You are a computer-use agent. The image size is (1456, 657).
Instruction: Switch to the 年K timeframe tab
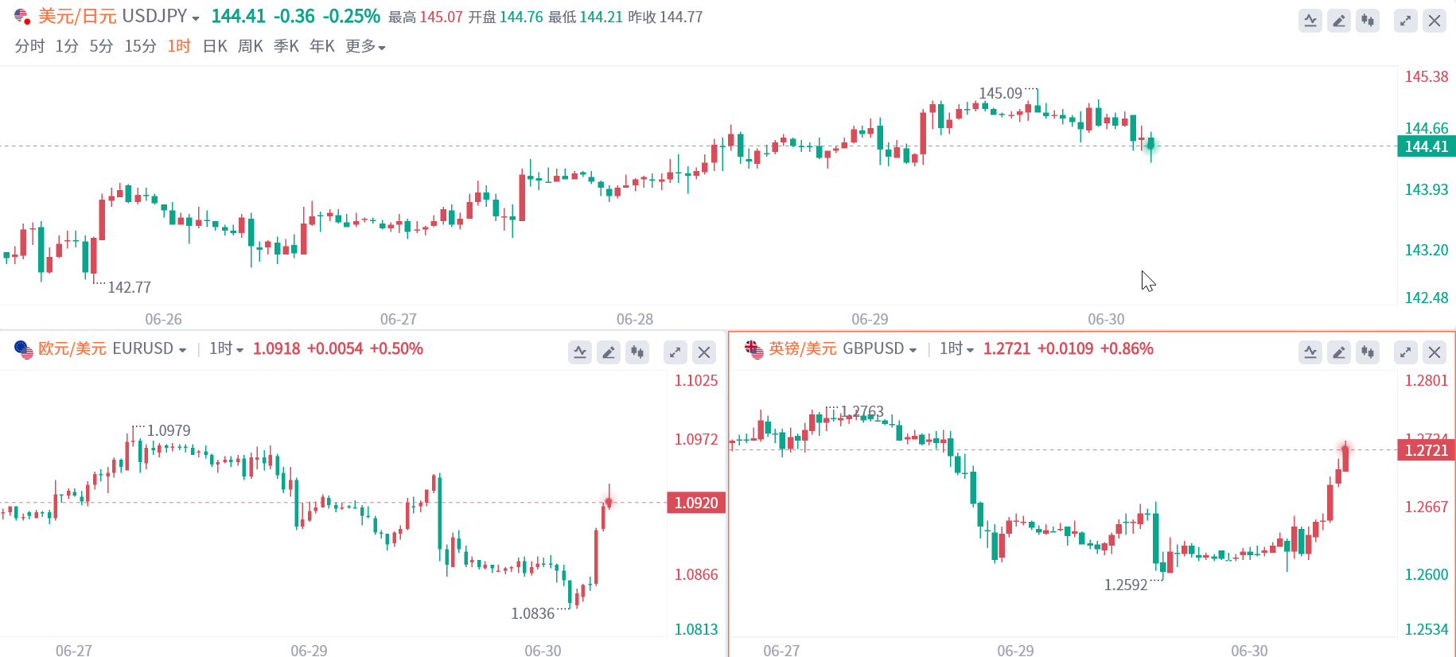coord(322,46)
